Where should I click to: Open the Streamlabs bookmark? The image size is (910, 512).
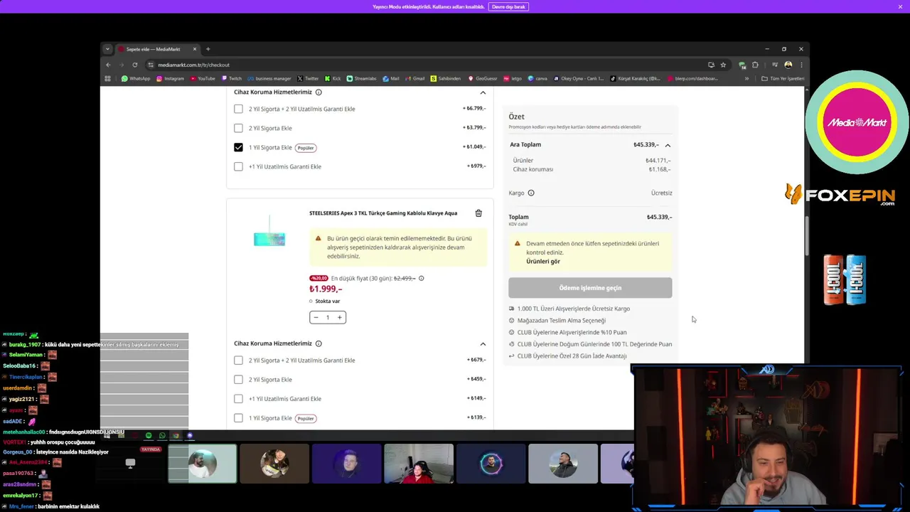click(x=361, y=79)
